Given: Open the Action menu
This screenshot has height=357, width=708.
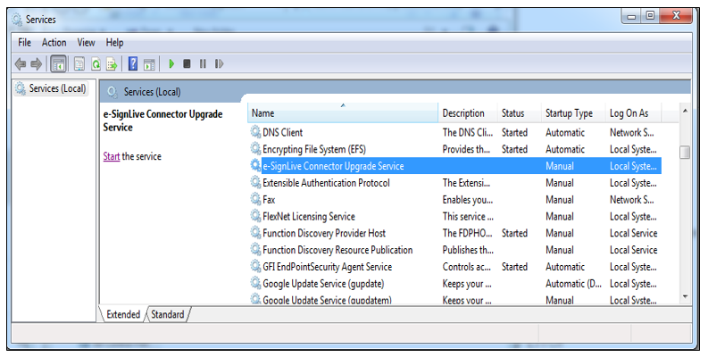Looking at the screenshot, I should [54, 42].
